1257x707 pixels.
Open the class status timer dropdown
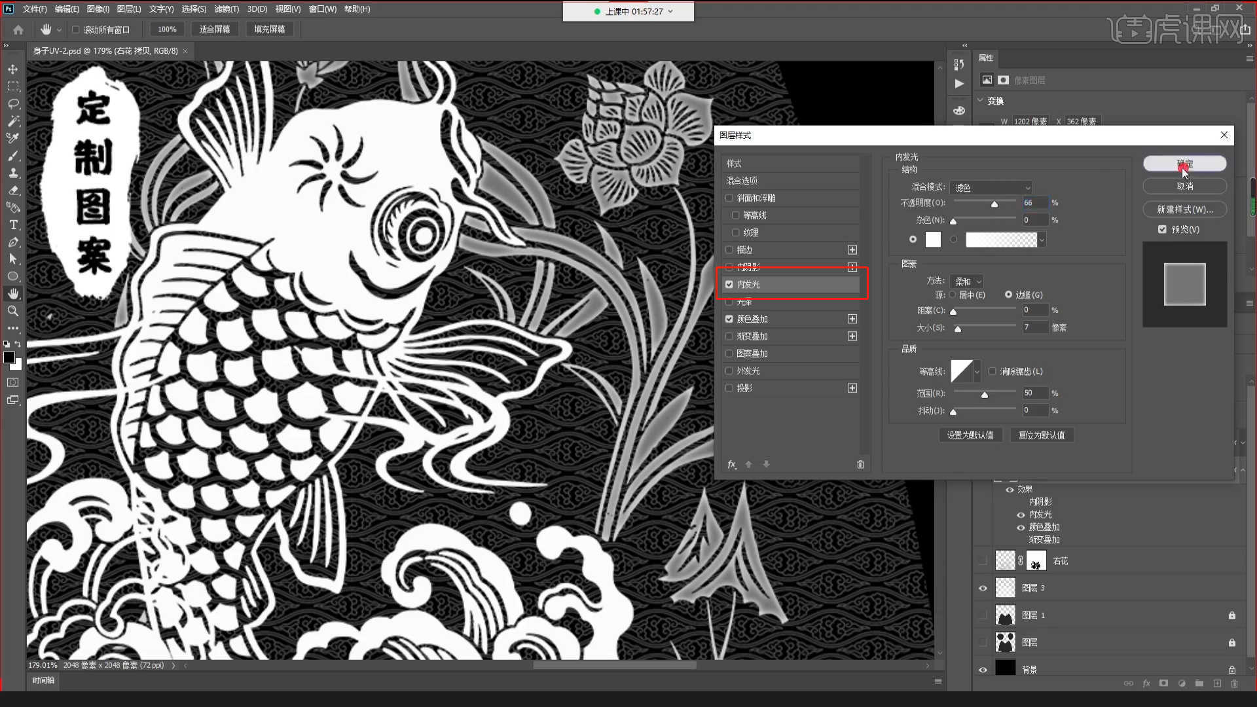(670, 12)
